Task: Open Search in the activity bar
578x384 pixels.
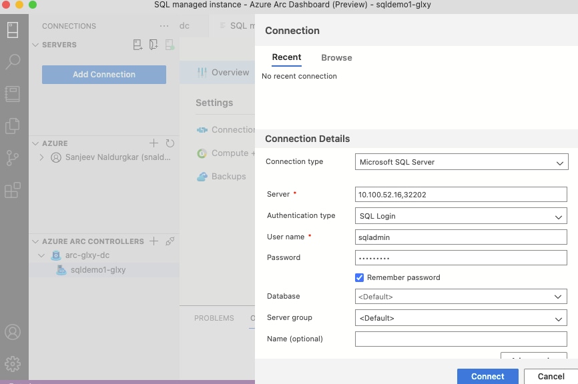Action: pos(13,61)
